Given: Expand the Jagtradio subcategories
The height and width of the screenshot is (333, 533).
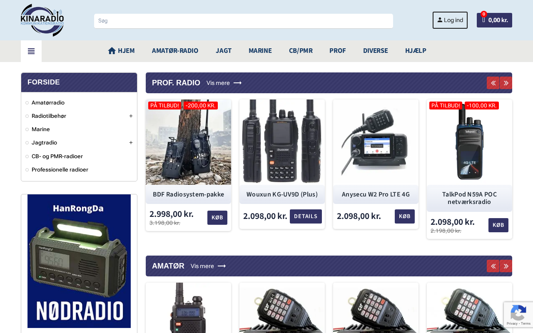Looking at the screenshot, I should click(x=131, y=142).
